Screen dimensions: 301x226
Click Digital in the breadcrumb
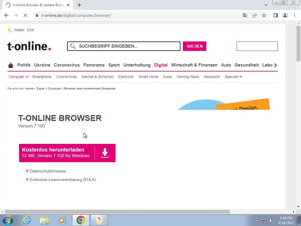tap(40, 88)
